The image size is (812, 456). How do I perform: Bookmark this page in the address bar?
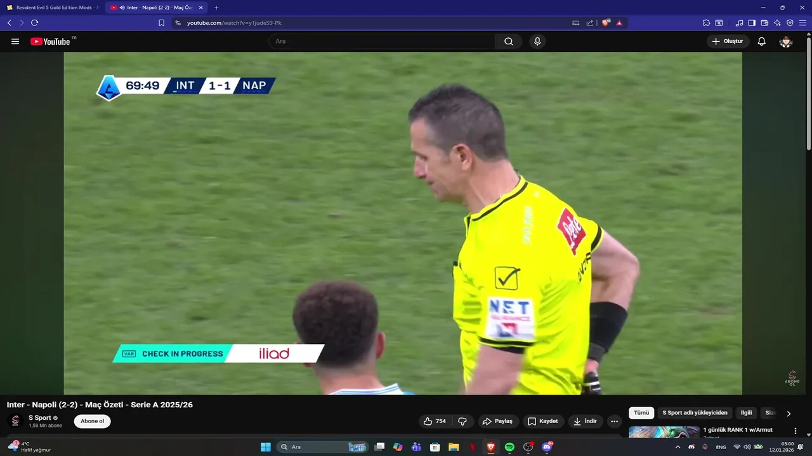tap(161, 23)
